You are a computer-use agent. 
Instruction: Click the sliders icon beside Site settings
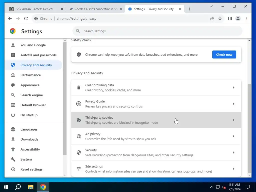tap(79, 169)
